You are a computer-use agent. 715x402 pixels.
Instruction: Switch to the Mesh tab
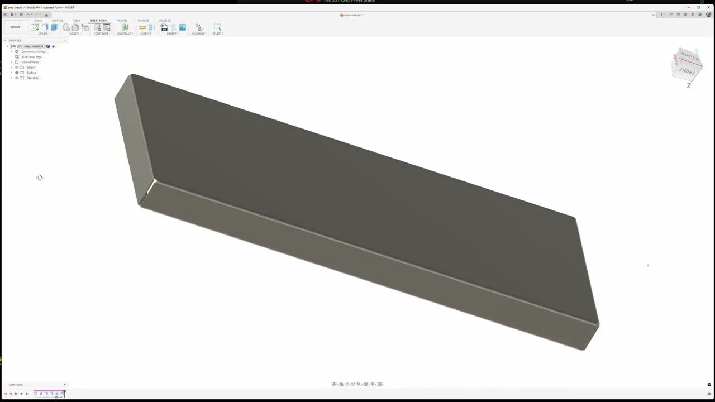[77, 21]
